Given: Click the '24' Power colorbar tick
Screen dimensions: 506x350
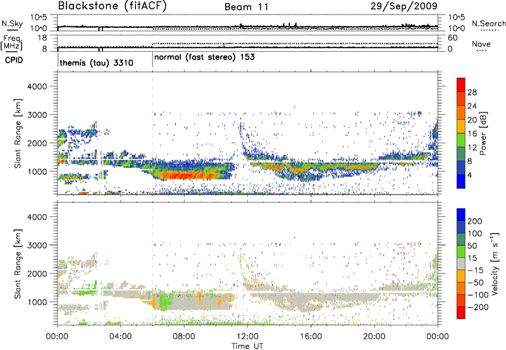Looking at the screenshot, I should (x=472, y=106).
